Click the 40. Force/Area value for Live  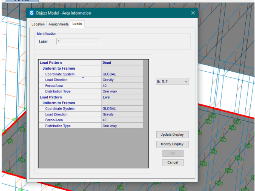point(122,120)
